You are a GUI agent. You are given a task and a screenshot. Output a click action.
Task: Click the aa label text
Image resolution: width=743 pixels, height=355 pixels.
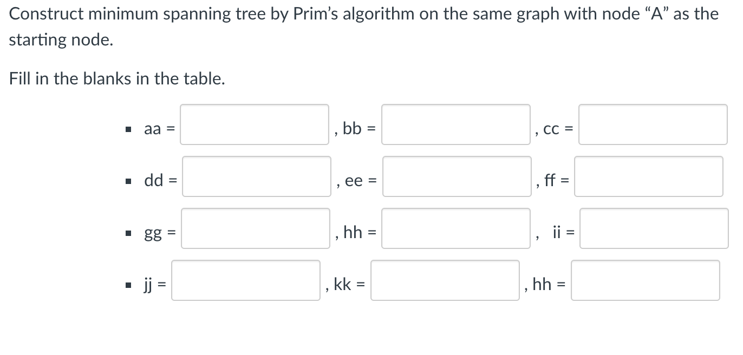[x=154, y=128]
